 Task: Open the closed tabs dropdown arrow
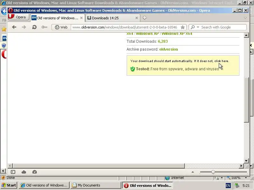245,18
